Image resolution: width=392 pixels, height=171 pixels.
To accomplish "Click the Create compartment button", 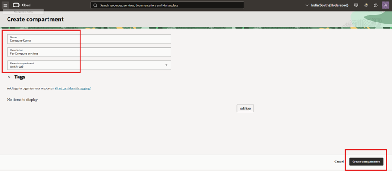I will point(366,161).
